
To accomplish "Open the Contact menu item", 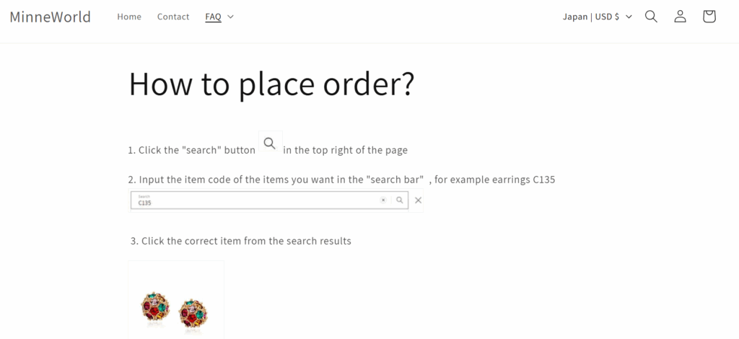I will [x=173, y=17].
